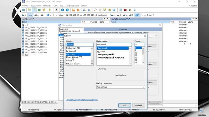The image size is (209, 117).
Task: Click size list scrollbar down arrow
Action: tap(143, 62)
